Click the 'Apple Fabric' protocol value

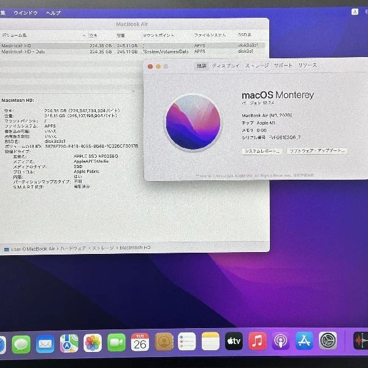click(x=86, y=172)
